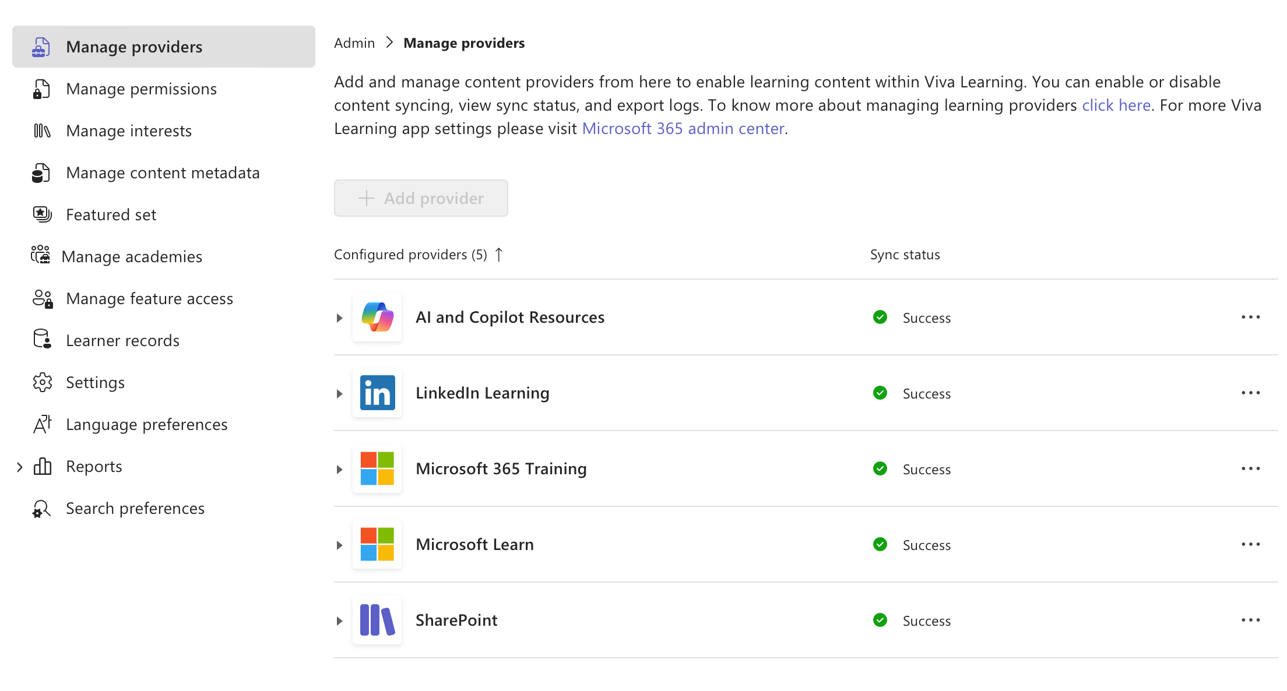Open the more options menu for SharePoint
This screenshot has height=691, width=1287.
coord(1251,620)
